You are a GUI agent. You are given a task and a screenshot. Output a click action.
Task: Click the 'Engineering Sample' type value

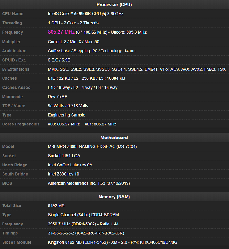tap(66, 115)
